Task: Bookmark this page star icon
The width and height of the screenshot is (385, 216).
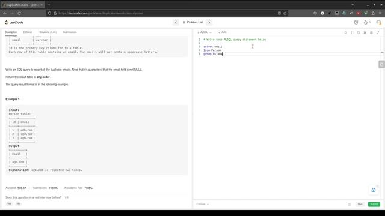Action: pos(285,13)
